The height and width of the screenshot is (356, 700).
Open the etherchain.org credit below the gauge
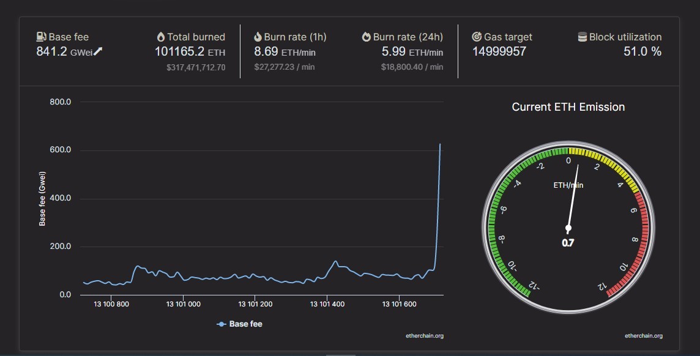pyautogui.click(x=643, y=336)
